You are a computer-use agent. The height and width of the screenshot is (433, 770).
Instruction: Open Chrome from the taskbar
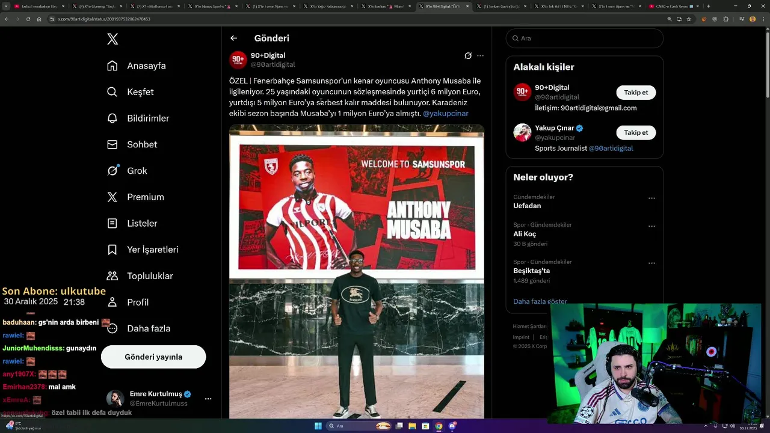click(x=439, y=426)
